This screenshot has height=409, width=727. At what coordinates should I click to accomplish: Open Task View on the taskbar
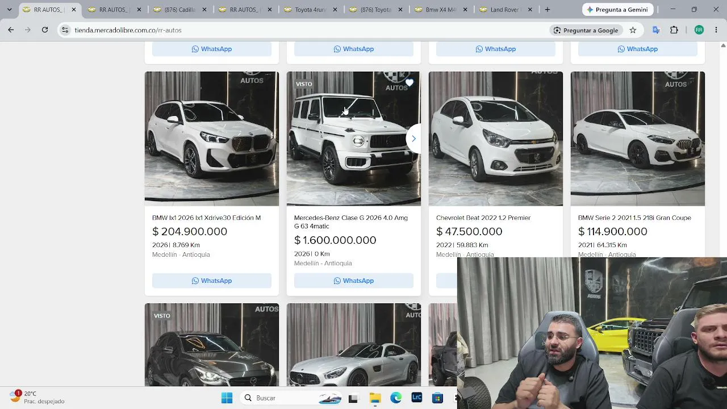353,398
